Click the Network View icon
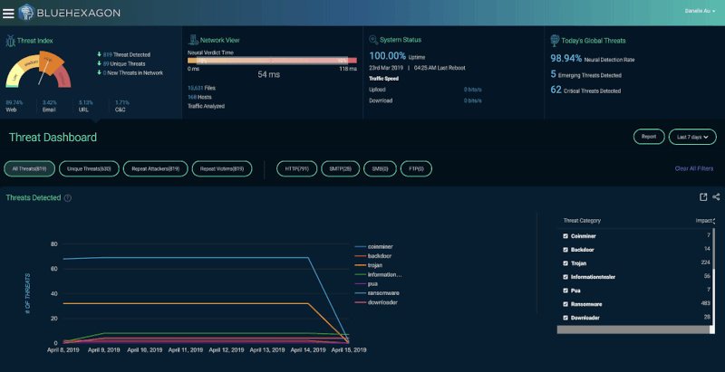This screenshot has width=725, height=372. pos(193,40)
